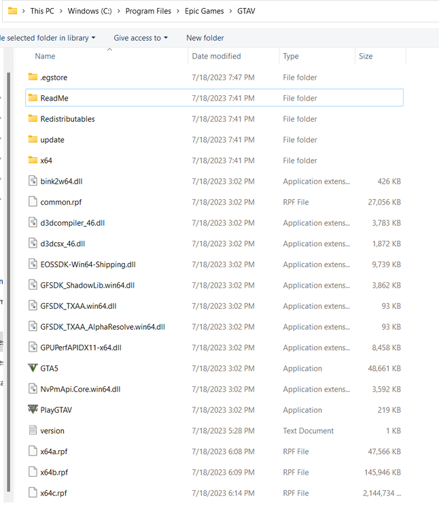Select the .egstore folder name
The image size is (439, 510).
54,78
